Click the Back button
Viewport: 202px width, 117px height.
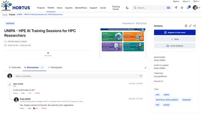point(175,39)
